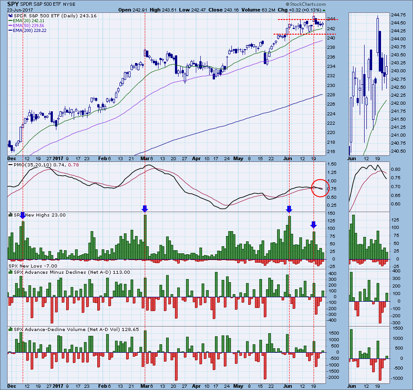Click the 240.50 label in the zoomed price panel

point(398,151)
